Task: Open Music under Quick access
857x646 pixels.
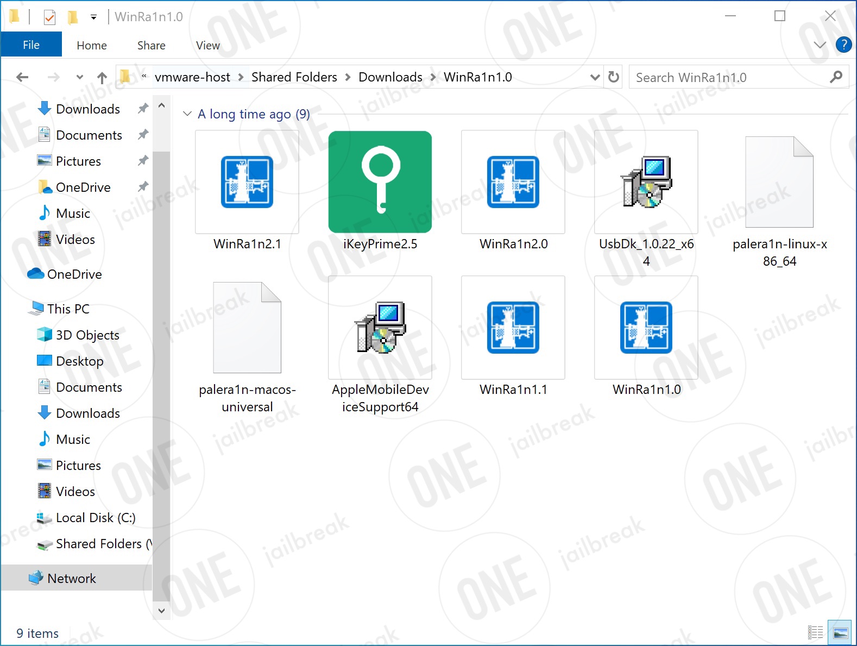Action: click(73, 214)
